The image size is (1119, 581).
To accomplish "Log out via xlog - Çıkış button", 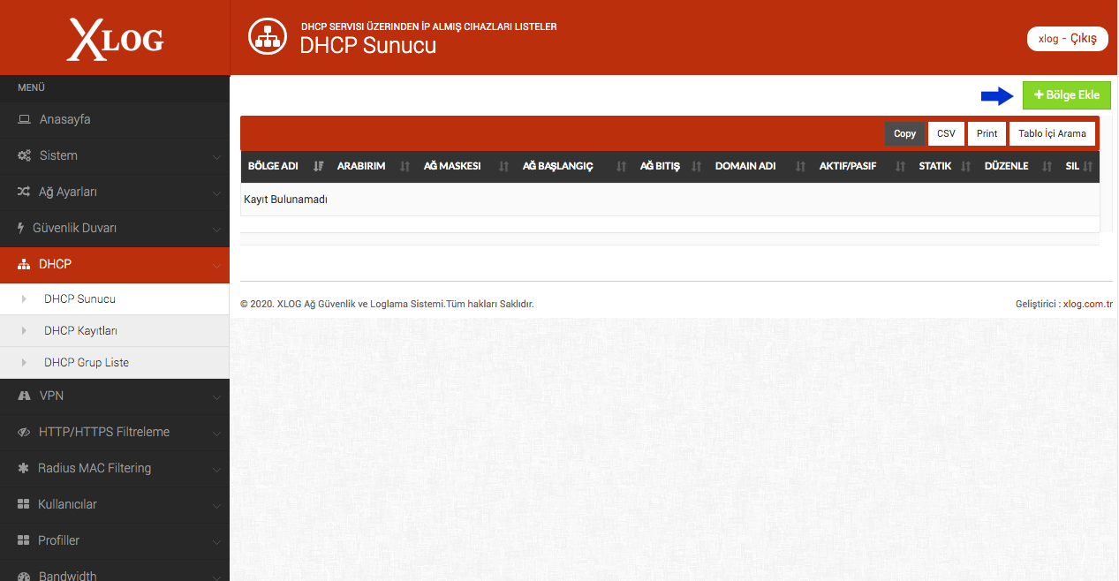I will click(x=1067, y=39).
